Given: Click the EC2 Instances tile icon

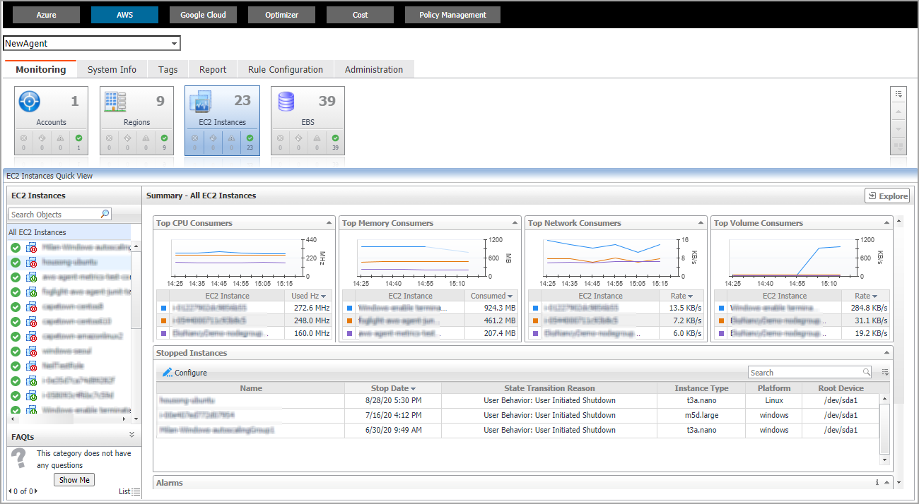Looking at the screenshot, I should click(x=201, y=102).
